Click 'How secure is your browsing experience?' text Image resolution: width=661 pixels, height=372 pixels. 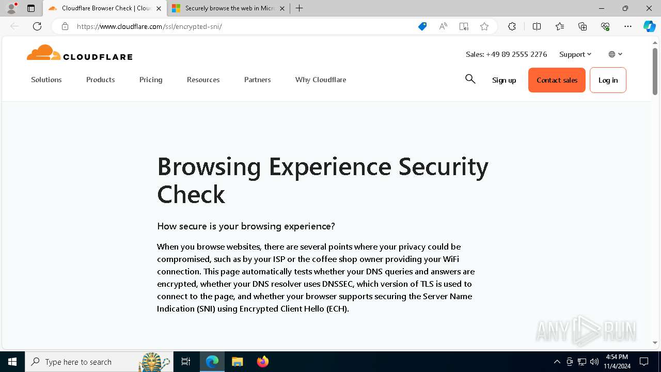click(x=246, y=226)
